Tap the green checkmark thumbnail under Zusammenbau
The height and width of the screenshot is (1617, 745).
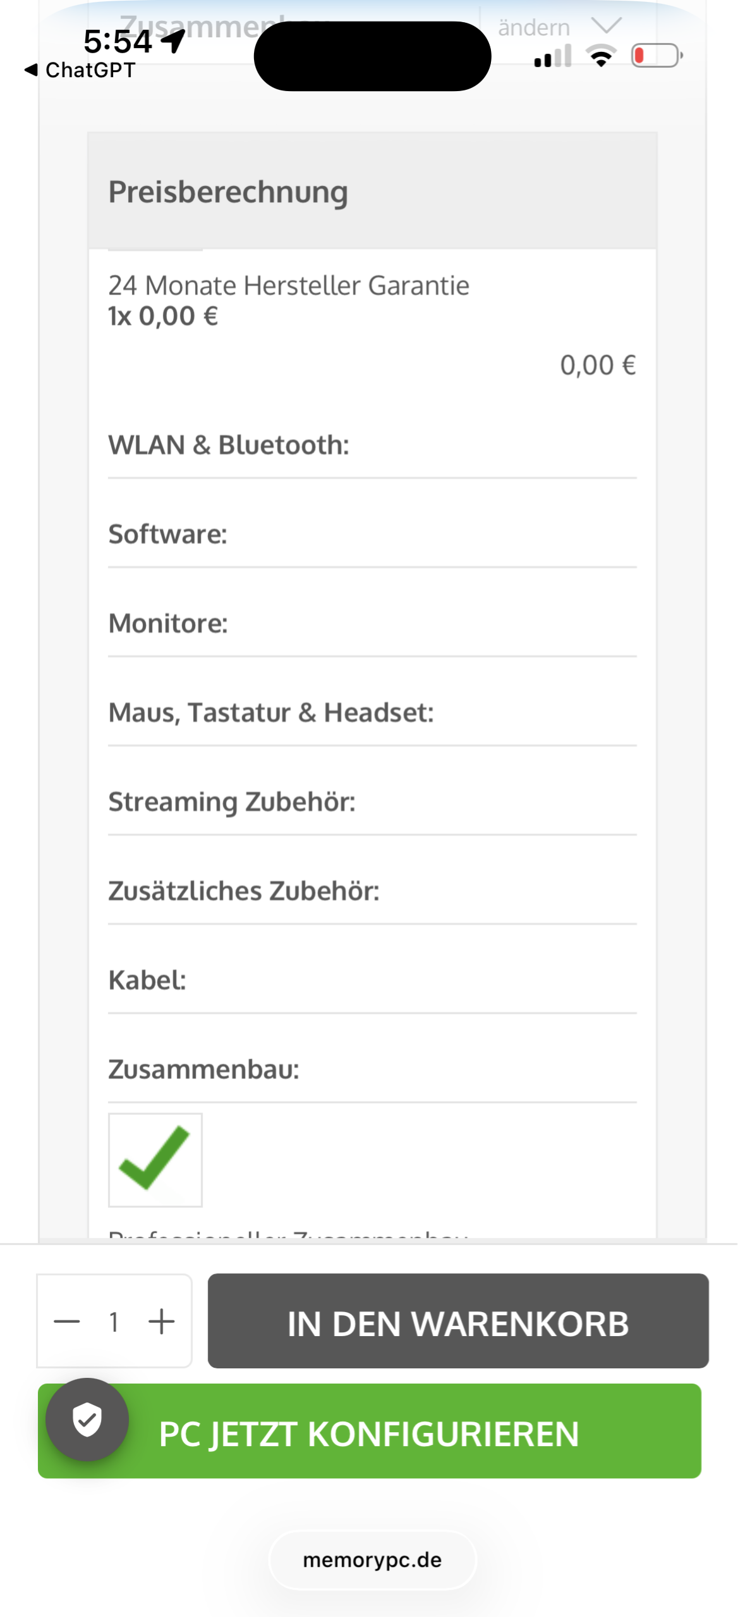[155, 1160]
